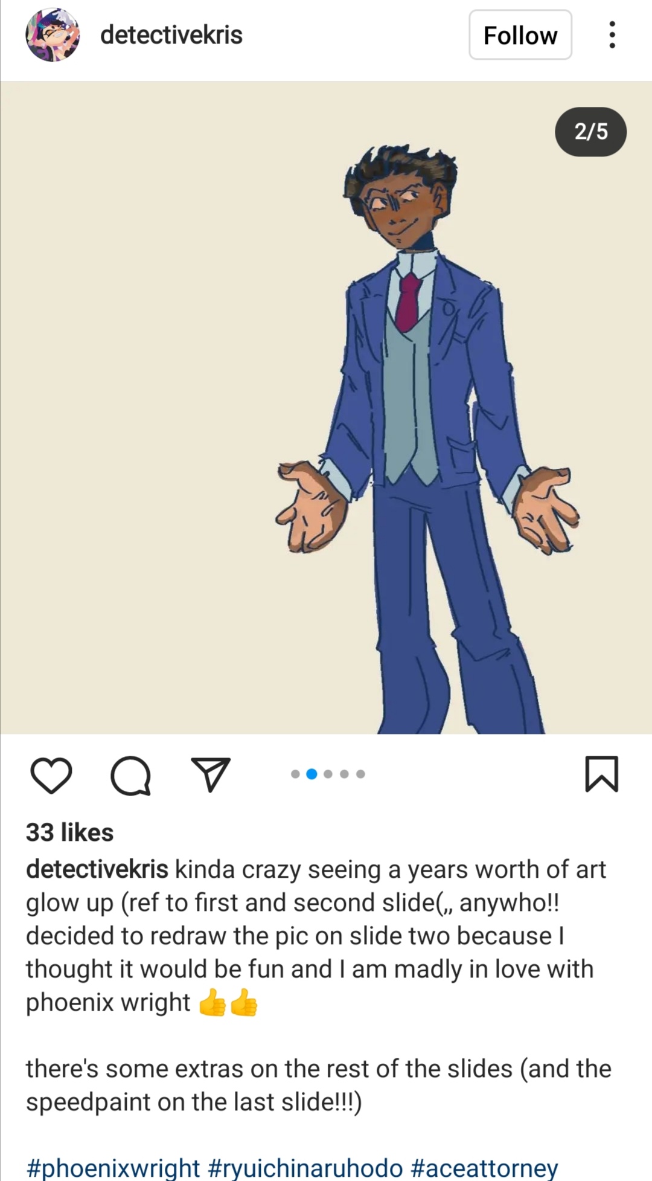Image resolution: width=652 pixels, height=1181 pixels.
Task: Select fourth carousel slide dot
Action: click(x=344, y=774)
